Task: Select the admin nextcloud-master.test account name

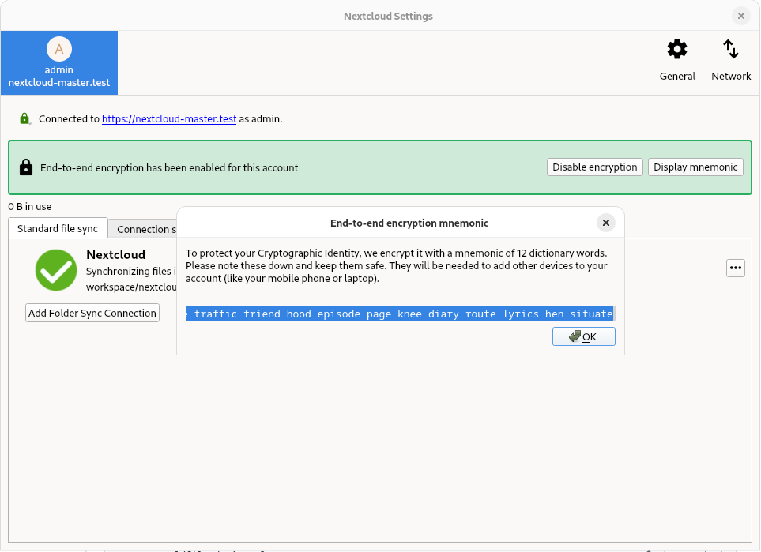Action: tap(58, 77)
